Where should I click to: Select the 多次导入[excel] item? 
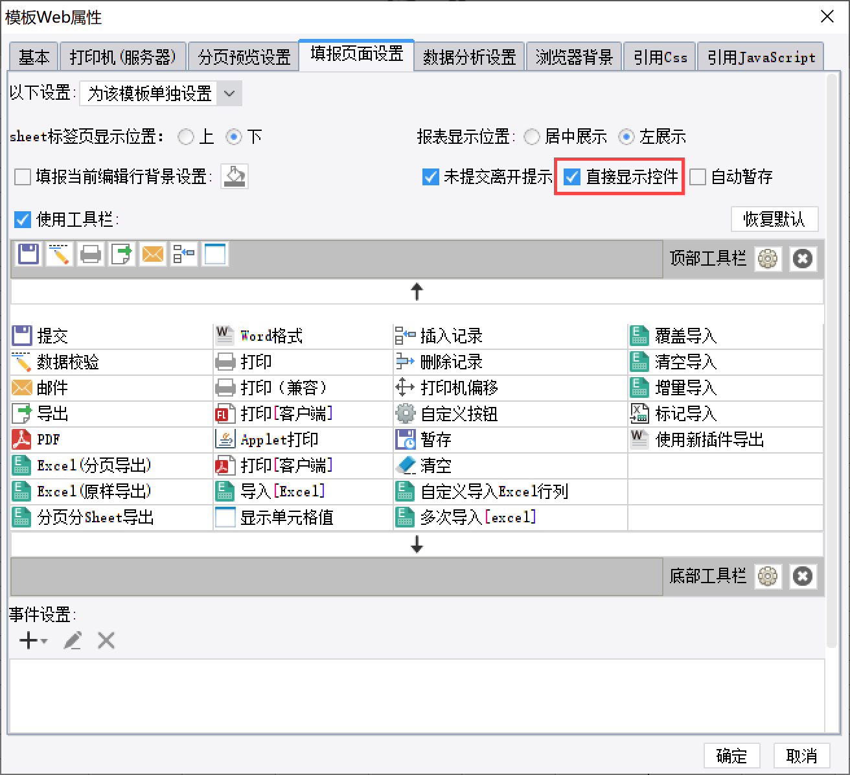(511, 517)
